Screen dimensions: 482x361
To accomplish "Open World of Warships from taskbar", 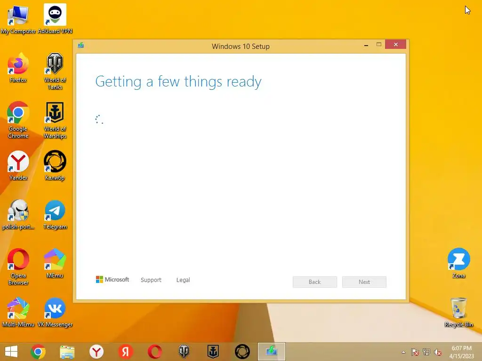I will [x=213, y=352].
